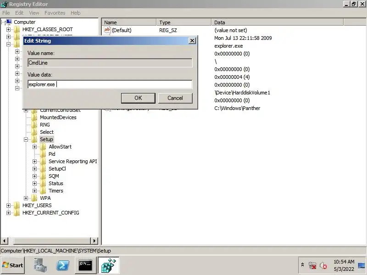Sort values by the Name column

tap(129, 22)
